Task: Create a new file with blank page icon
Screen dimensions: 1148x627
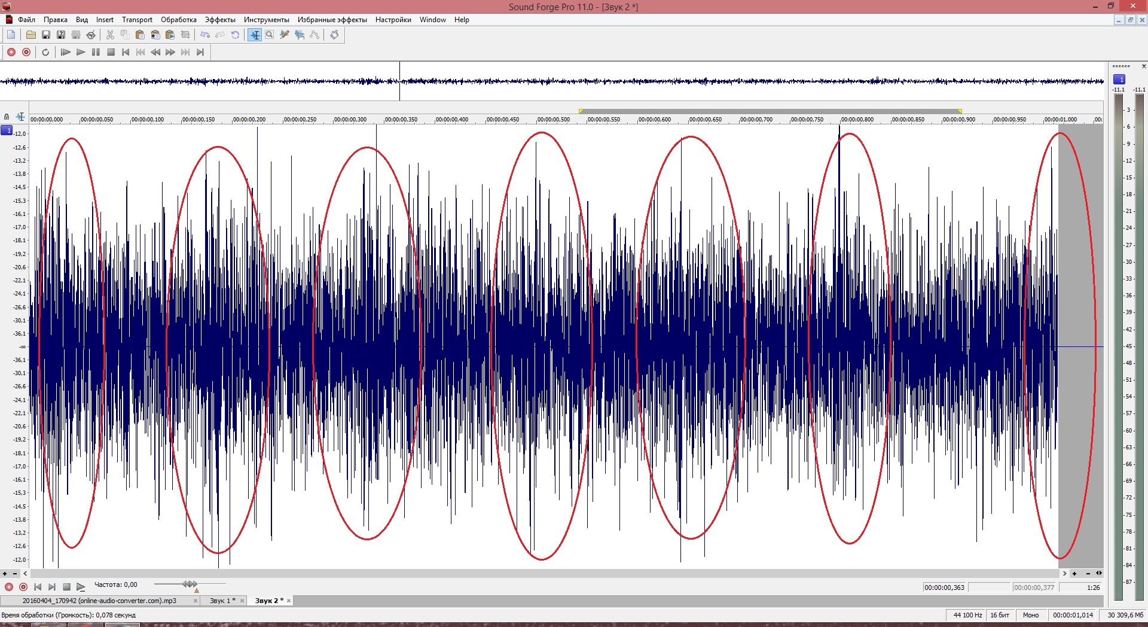Action: point(11,35)
